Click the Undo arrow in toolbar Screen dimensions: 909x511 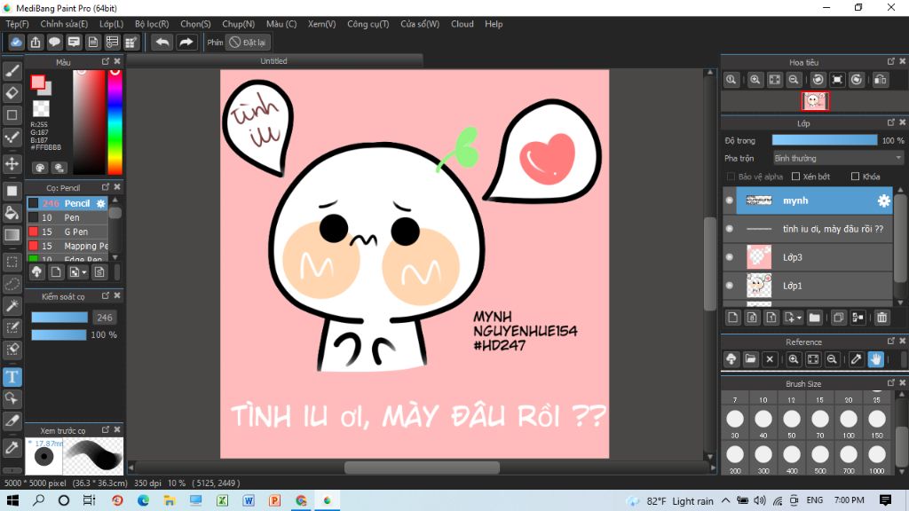[162, 43]
